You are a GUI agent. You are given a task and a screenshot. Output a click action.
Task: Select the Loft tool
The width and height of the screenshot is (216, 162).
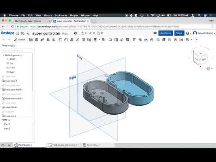[x=48, y=40]
